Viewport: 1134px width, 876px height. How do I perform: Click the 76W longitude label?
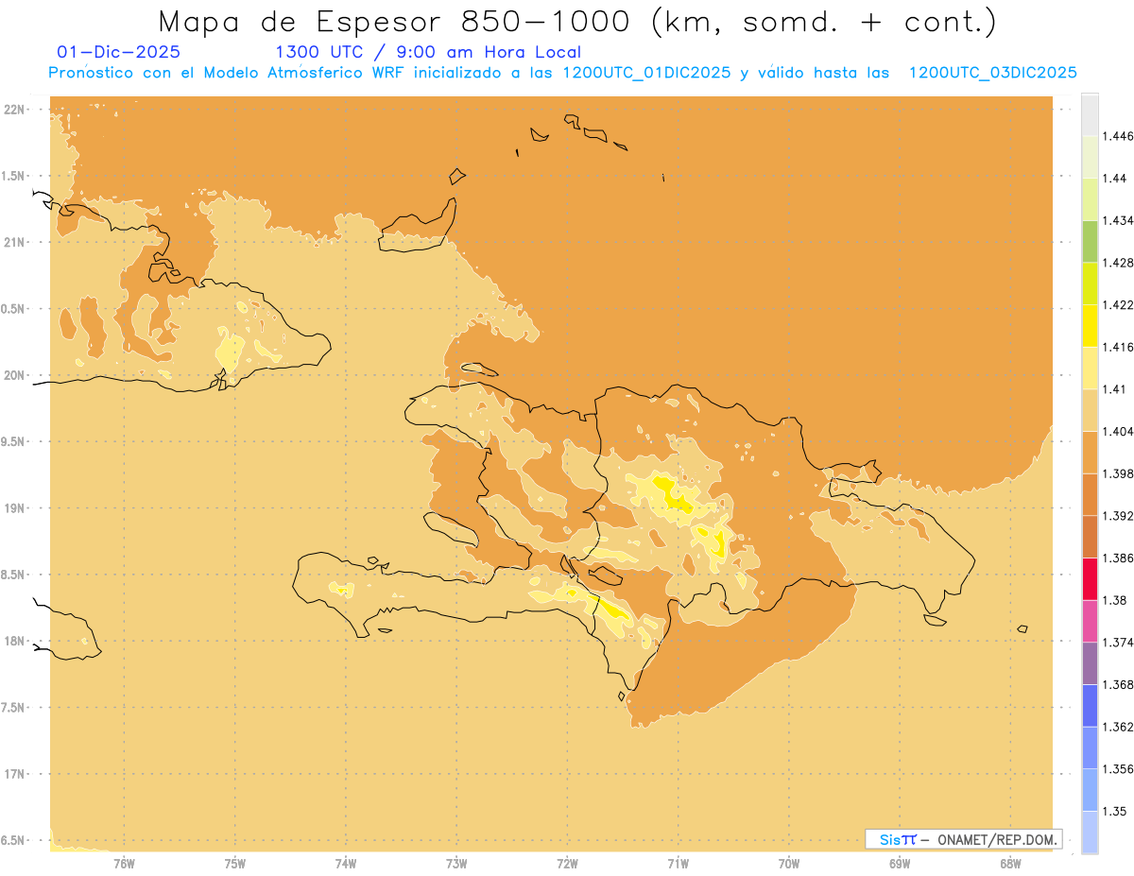pos(124,862)
